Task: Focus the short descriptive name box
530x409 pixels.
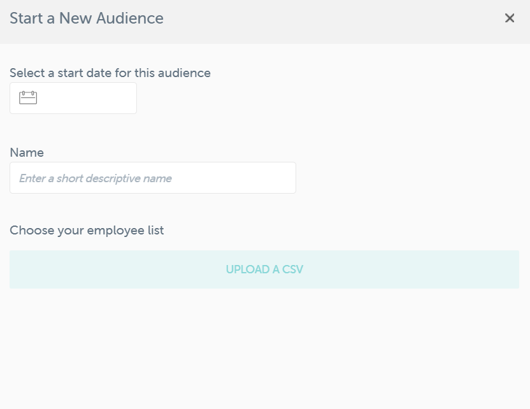Action: coord(153,177)
